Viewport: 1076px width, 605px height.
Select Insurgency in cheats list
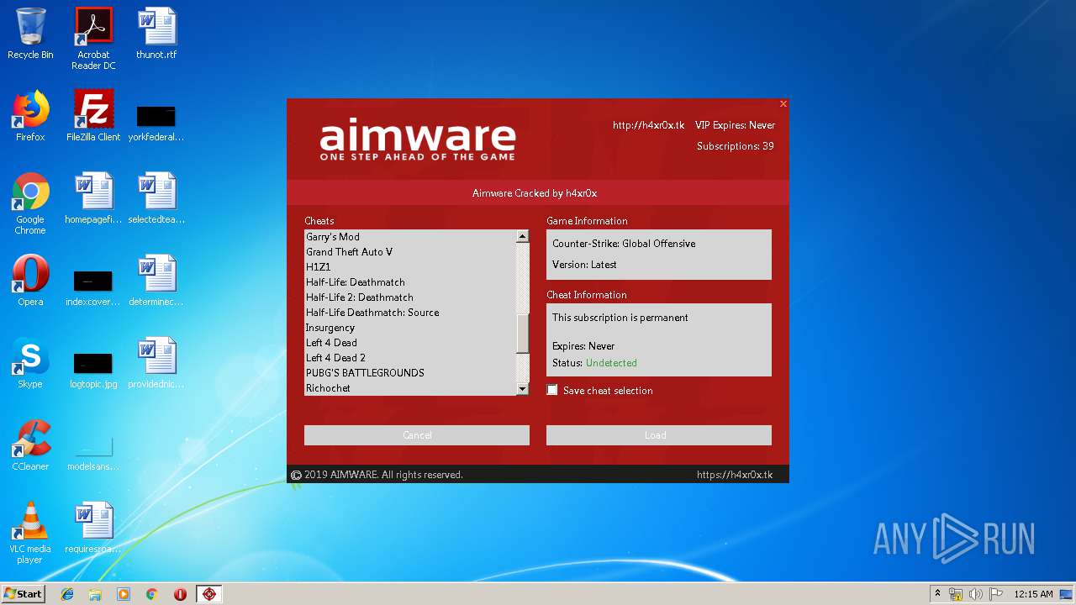point(409,328)
